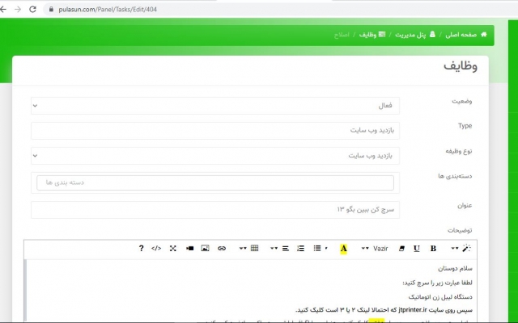Go forward in the browser
The image size is (518, 323).
pos(18,9)
